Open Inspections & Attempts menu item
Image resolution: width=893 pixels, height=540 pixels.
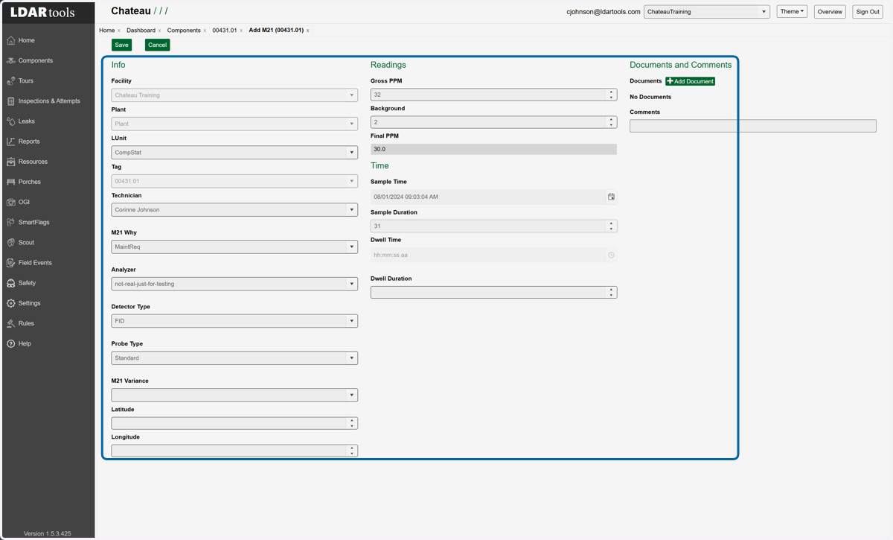49,101
